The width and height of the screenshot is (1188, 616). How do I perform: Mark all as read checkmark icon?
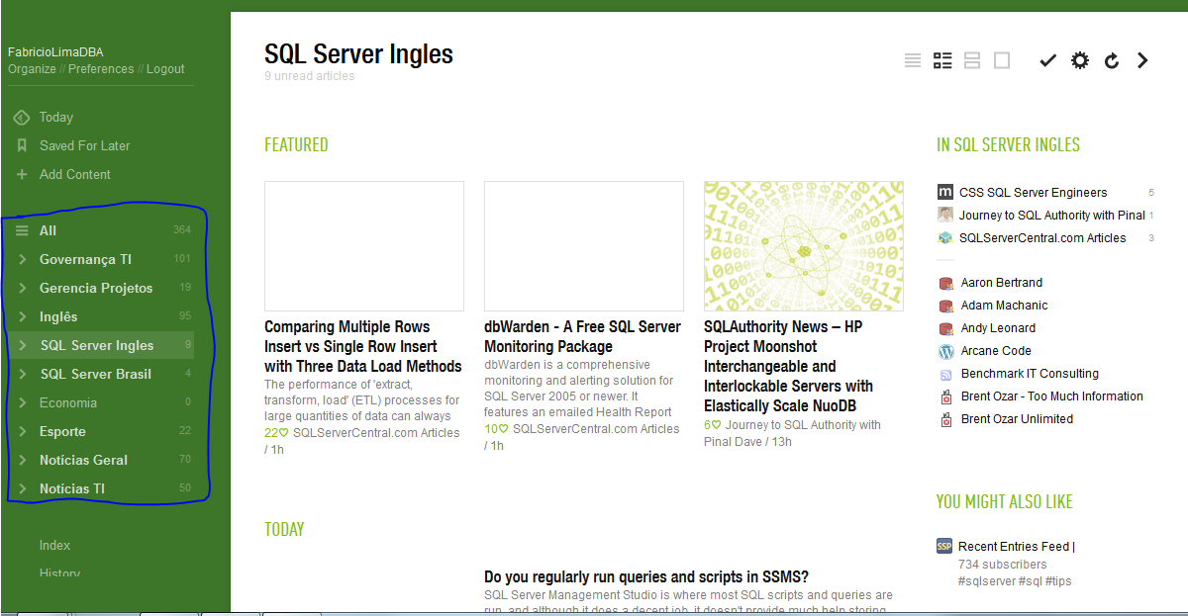pyautogui.click(x=1047, y=61)
